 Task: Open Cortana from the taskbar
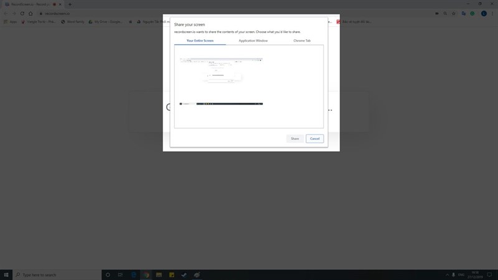click(x=108, y=275)
